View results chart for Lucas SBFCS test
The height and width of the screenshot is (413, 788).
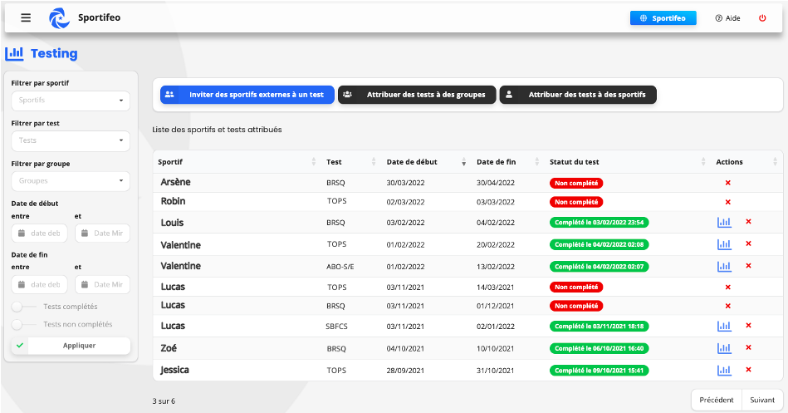coord(724,326)
